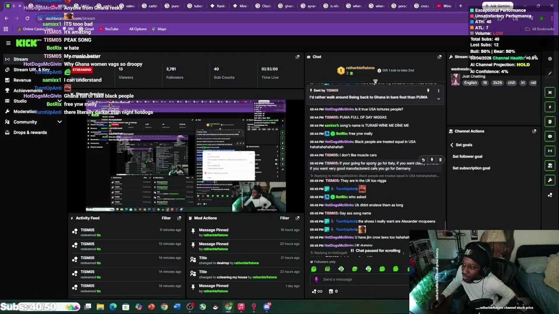The image size is (559, 314).
Task: Open Revenue in the sidebar
Action: pos(22,80)
